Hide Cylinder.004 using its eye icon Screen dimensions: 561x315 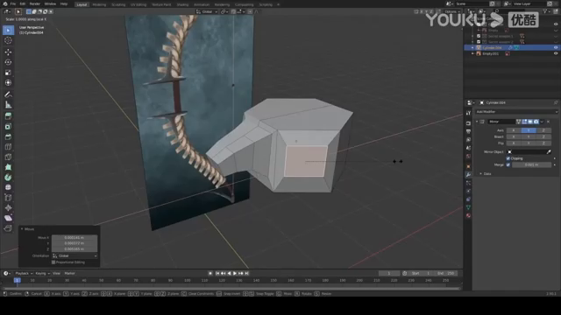pos(556,47)
